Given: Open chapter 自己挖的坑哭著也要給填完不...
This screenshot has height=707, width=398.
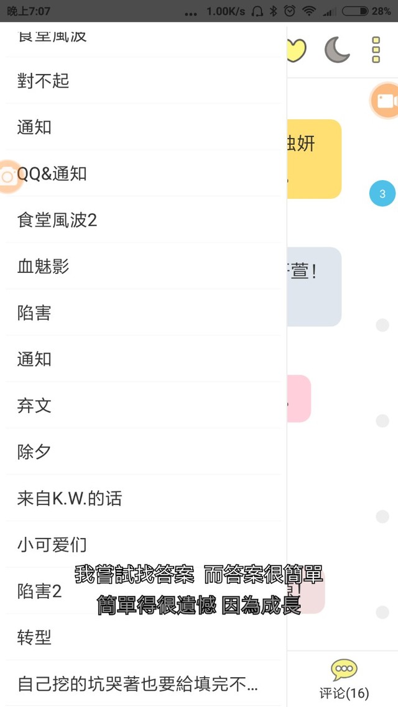Looking at the screenshot, I should coord(137,684).
